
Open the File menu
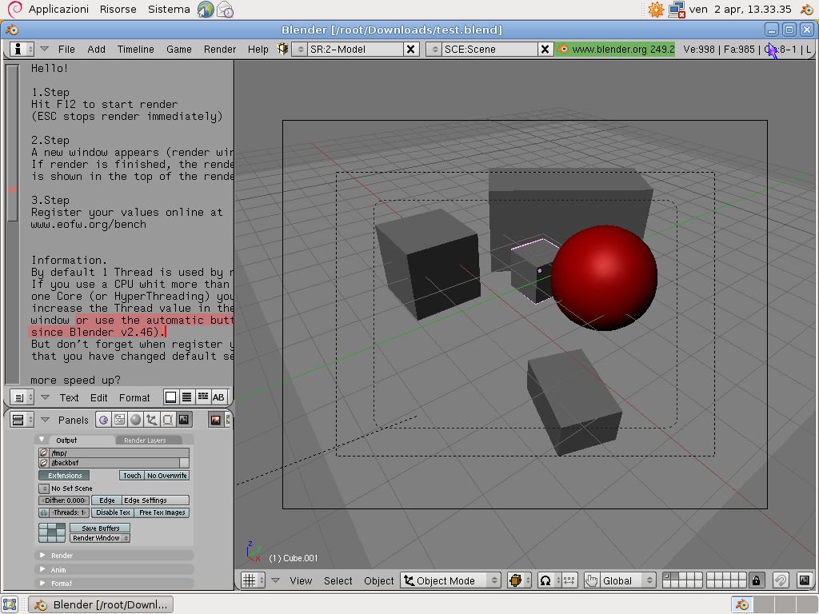click(x=66, y=49)
